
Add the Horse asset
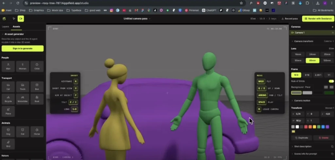coord(37,132)
